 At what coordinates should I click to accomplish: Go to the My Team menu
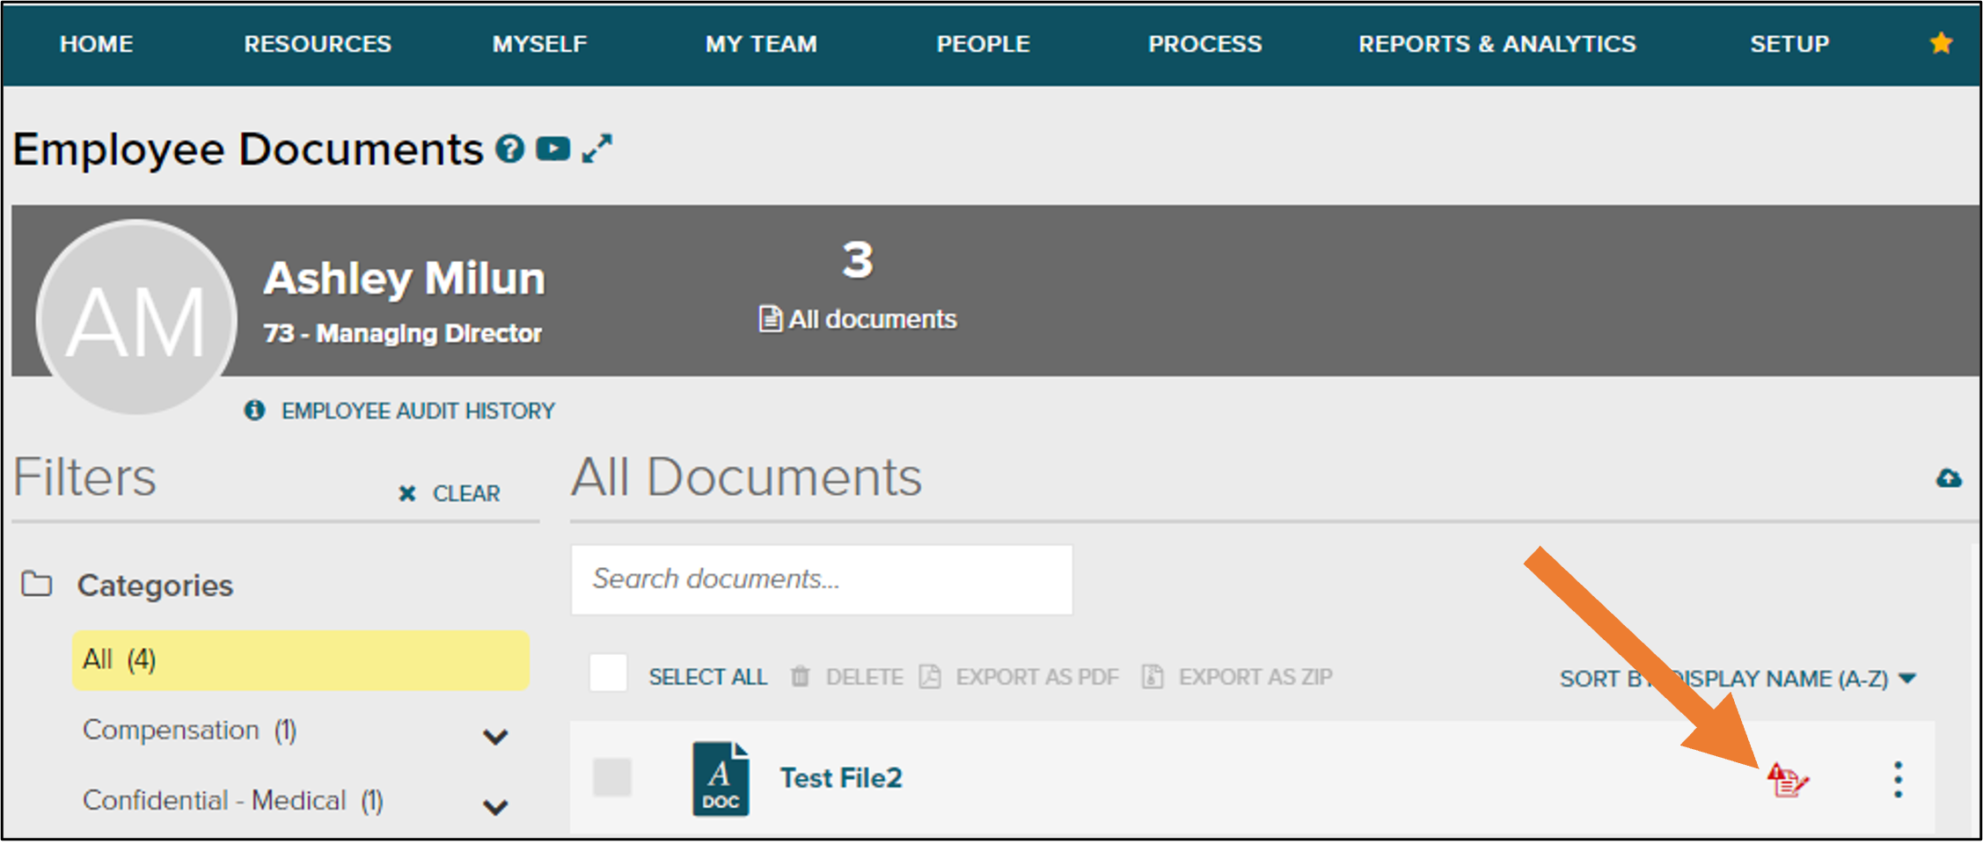point(761,44)
